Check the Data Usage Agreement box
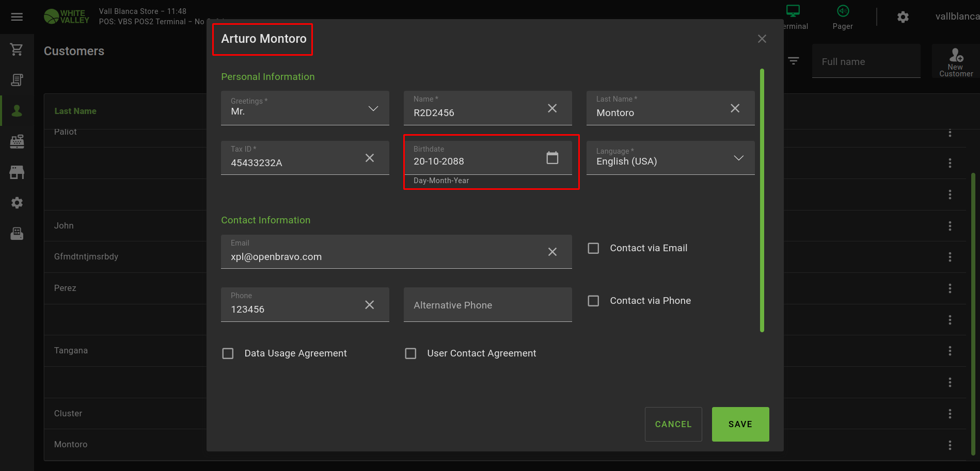This screenshot has width=980, height=471. coord(228,353)
